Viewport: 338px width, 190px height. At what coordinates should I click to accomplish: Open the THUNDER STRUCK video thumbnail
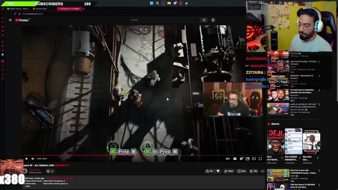click(x=278, y=175)
